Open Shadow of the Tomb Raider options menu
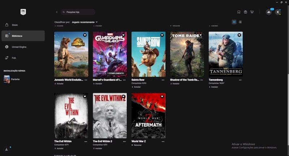 [202, 80]
